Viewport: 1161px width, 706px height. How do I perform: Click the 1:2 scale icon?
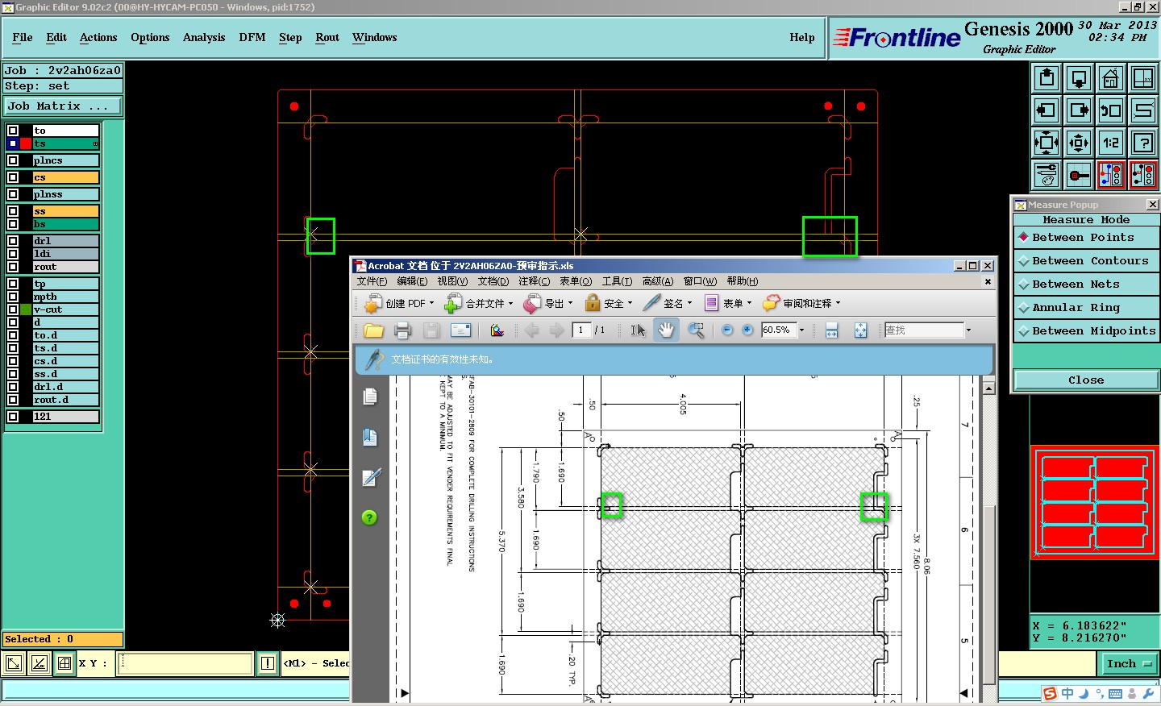[x=1111, y=143]
